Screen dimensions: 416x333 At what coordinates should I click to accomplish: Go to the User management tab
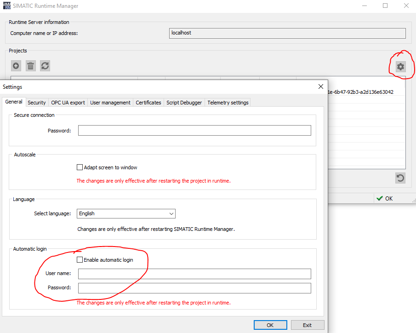[x=110, y=103]
